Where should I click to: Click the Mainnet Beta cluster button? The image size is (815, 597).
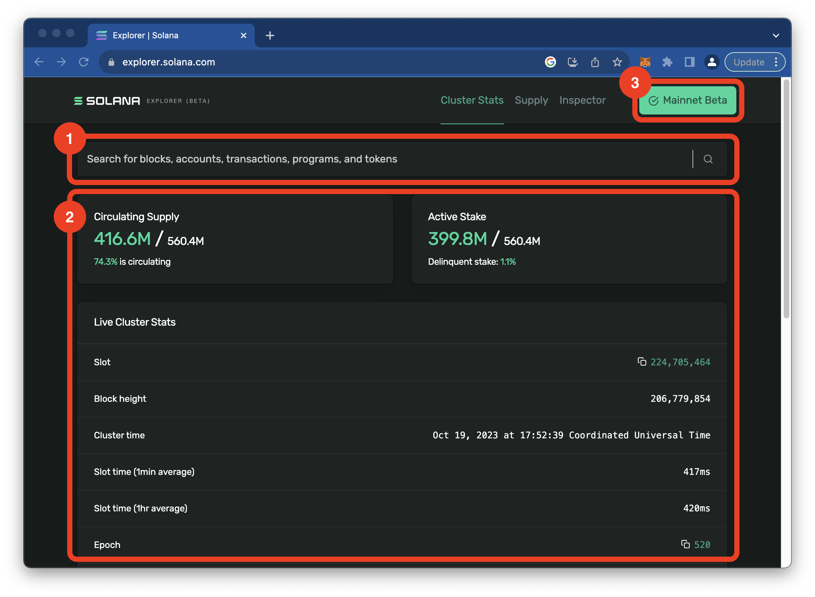tap(687, 101)
